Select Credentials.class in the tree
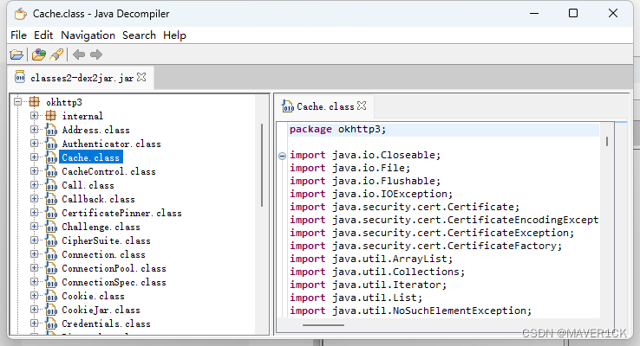Screen dimensions: 640x346 (x=106, y=324)
